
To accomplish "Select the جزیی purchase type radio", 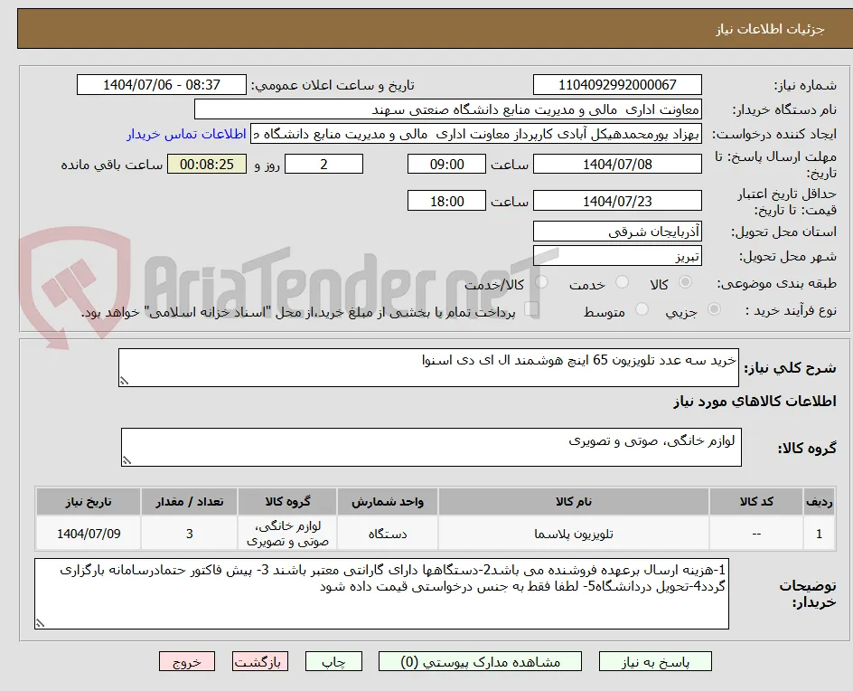I will tap(714, 309).
